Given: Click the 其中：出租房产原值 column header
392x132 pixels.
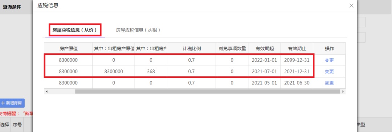Looking at the screenshot, I should click(114, 49).
